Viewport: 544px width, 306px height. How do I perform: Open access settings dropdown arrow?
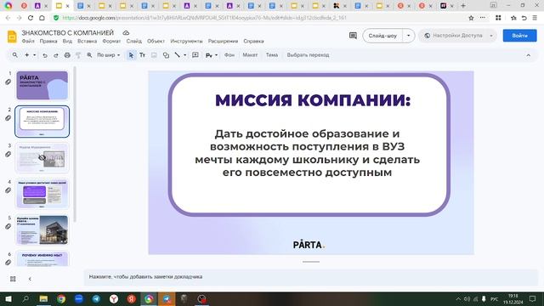[x=491, y=36]
